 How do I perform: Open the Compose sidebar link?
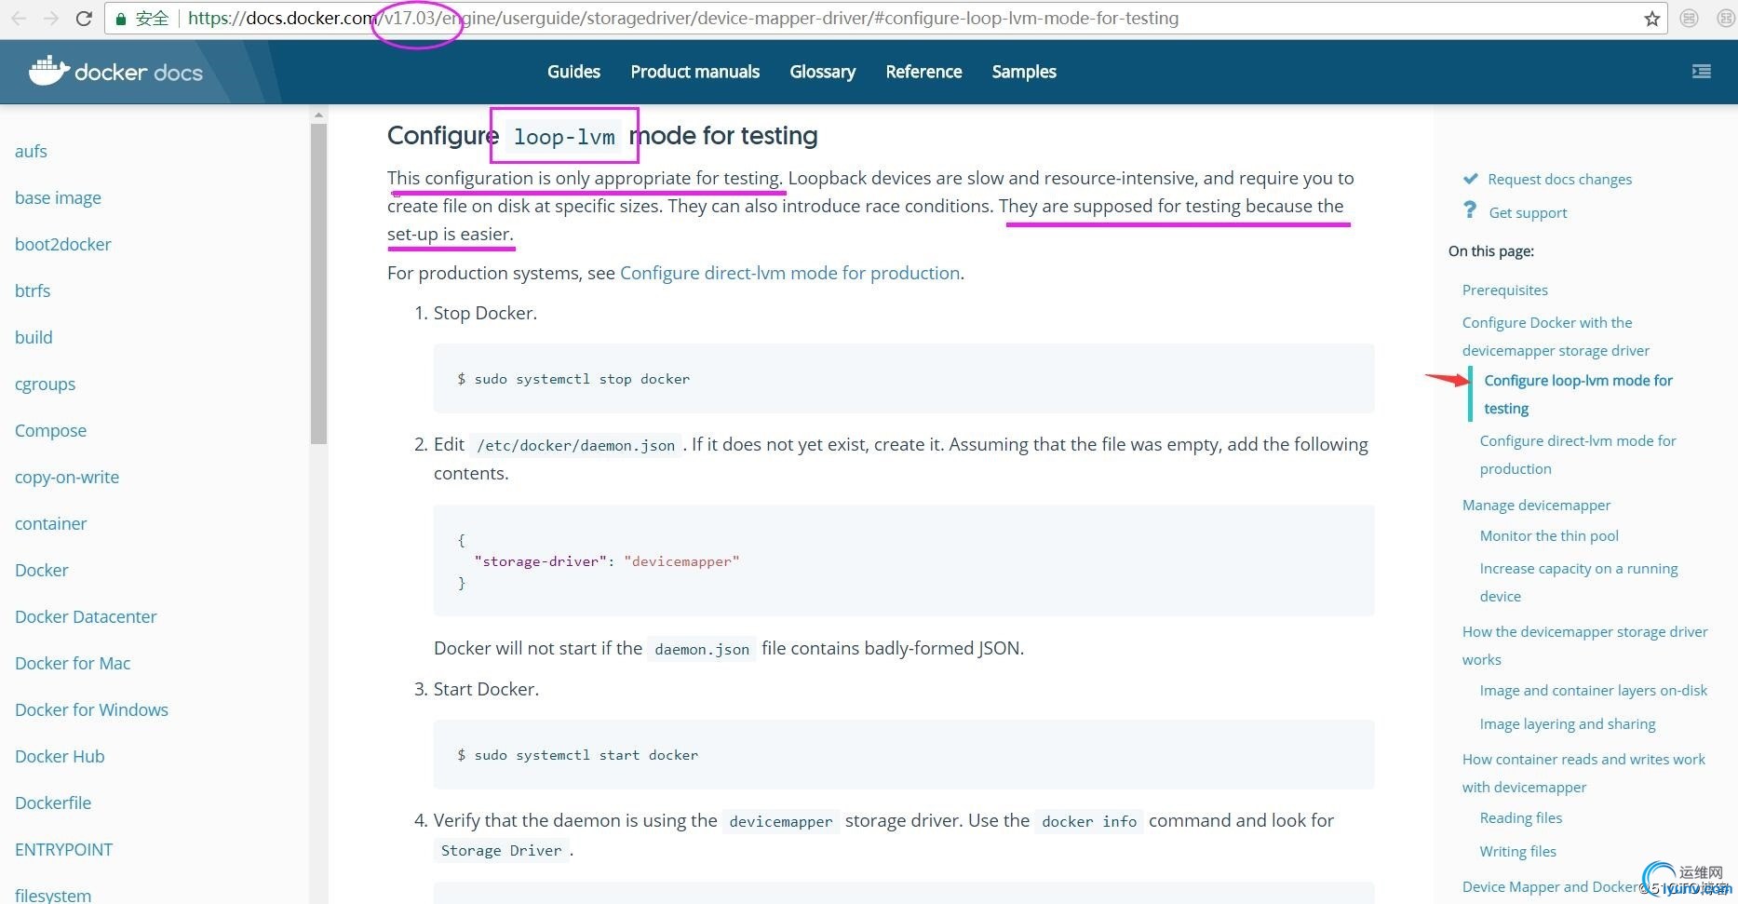click(x=50, y=430)
